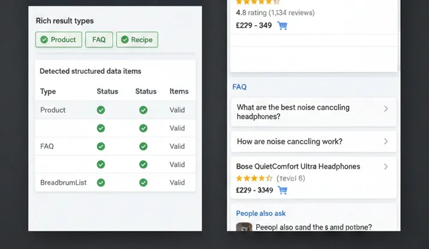
Task: Select the Recipe rich result chip
Action: click(137, 40)
